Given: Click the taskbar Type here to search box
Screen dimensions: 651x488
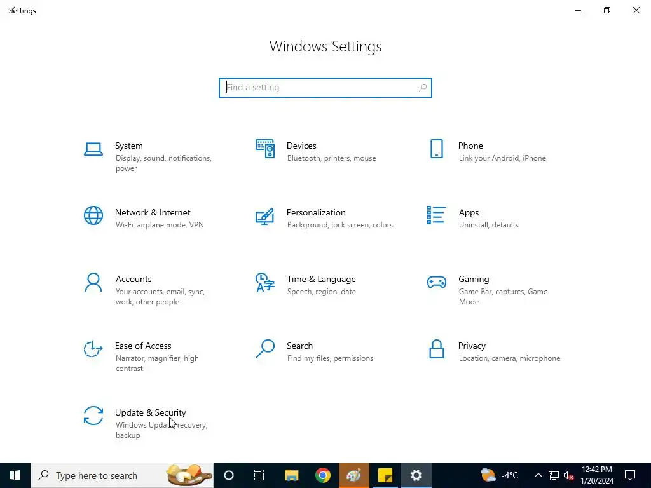Looking at the screenshot, I should 122,475.
